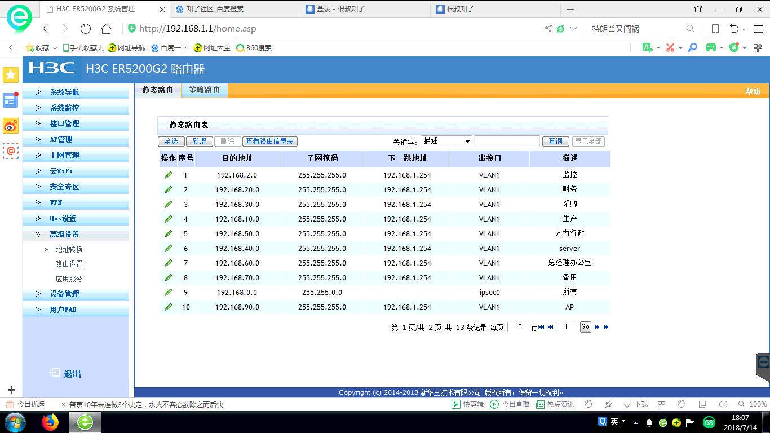
Task: Open 帮助 help link
Action: point(753,91)
